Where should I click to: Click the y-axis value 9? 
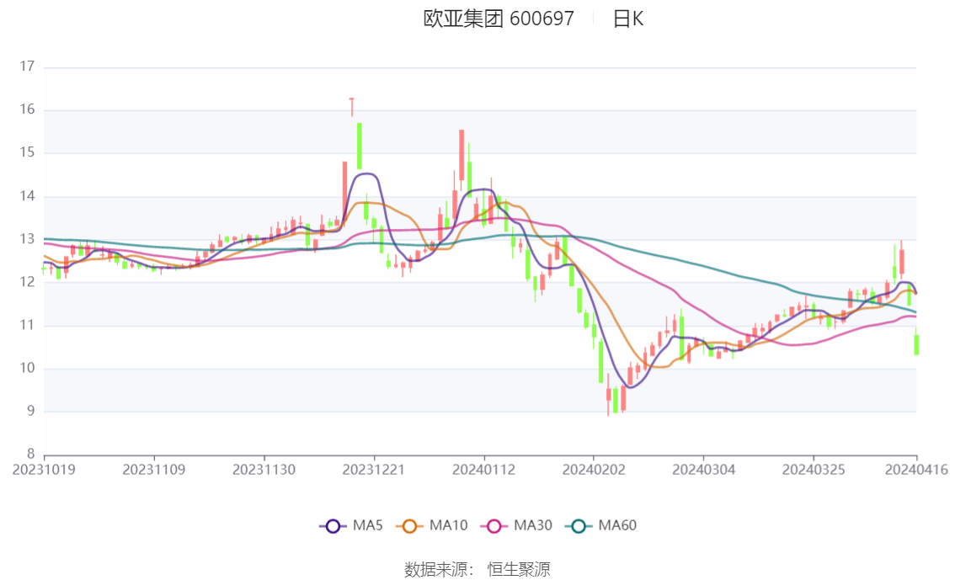pyautogui.click(x=30, y=411)
